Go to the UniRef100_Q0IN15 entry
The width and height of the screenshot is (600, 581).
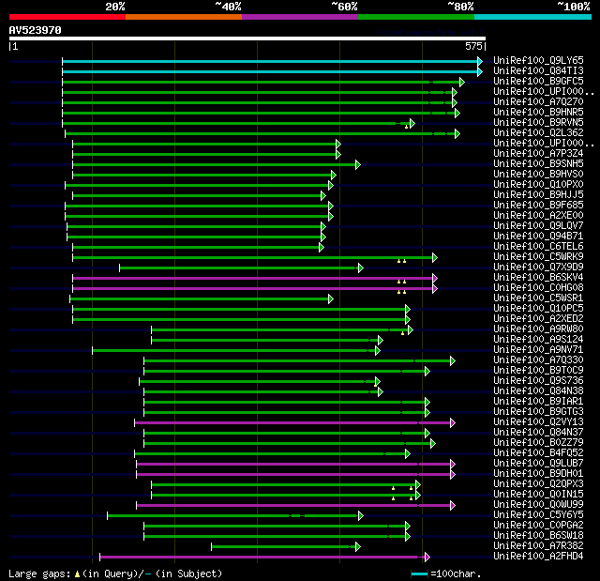(538, 495)
